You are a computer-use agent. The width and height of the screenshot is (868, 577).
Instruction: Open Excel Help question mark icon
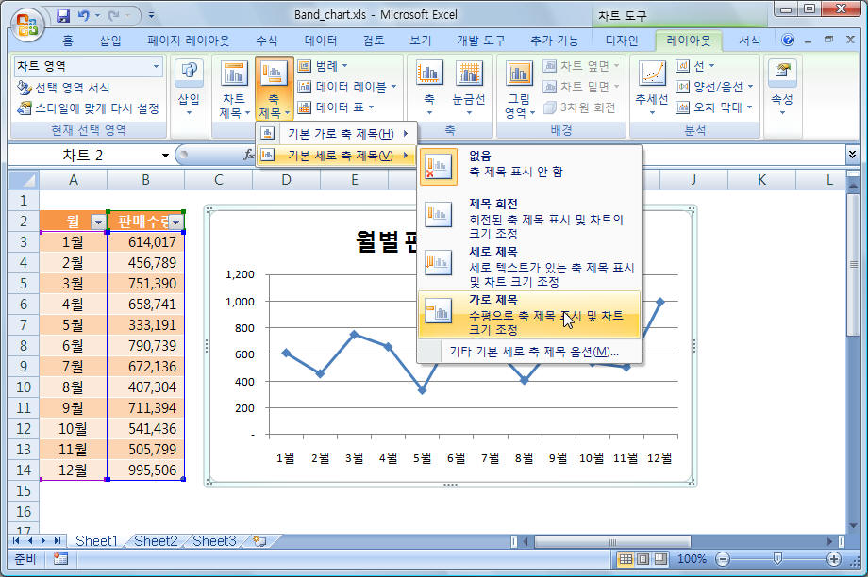788,41
